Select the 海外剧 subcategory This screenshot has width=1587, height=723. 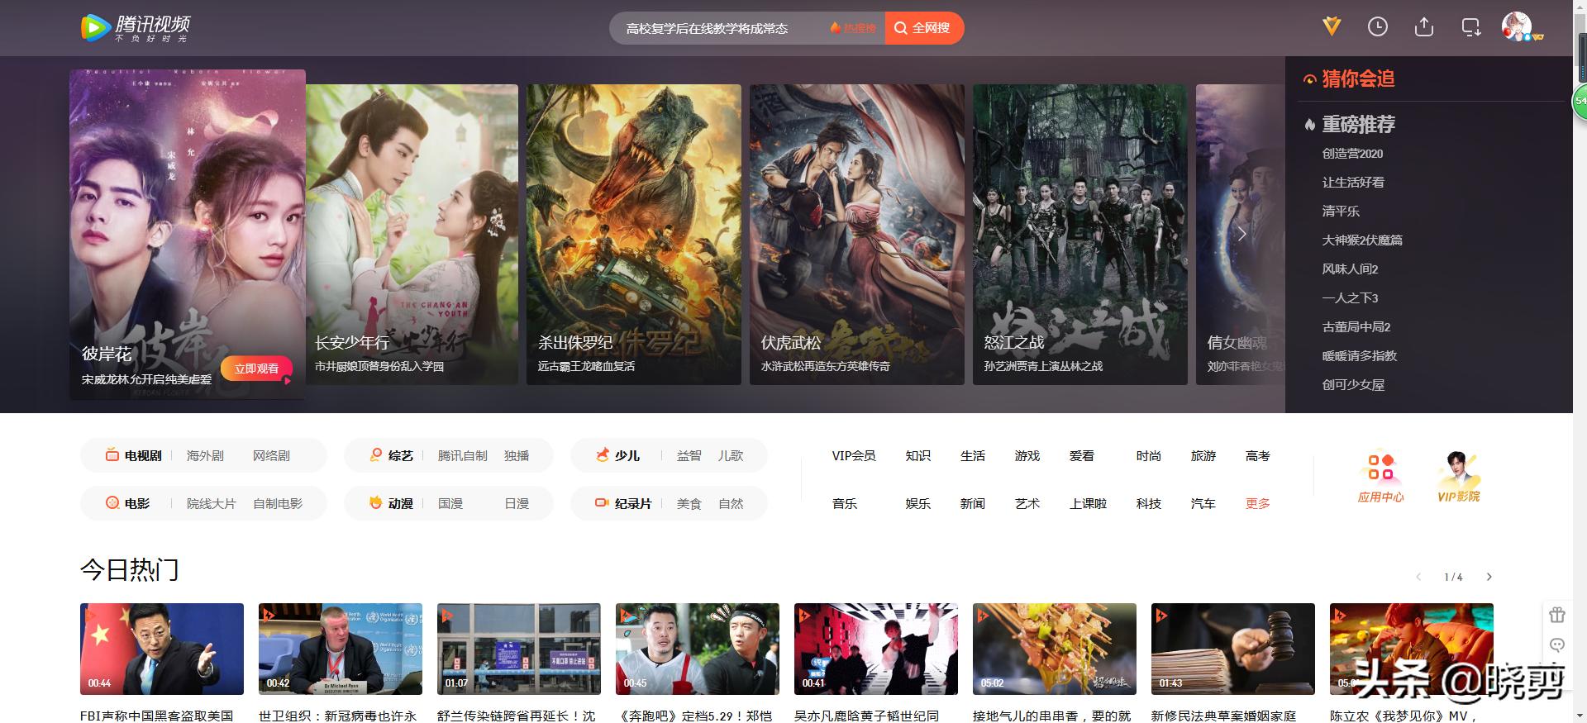coord(205,455)
